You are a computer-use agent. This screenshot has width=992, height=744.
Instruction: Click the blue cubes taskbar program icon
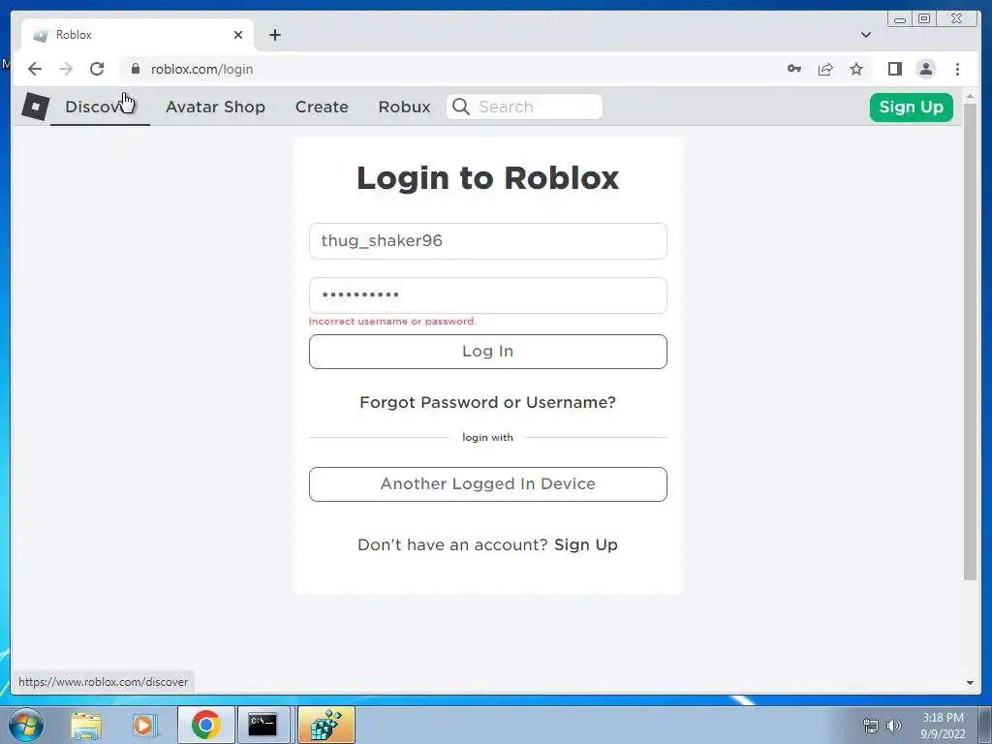(x=325, y=725)
